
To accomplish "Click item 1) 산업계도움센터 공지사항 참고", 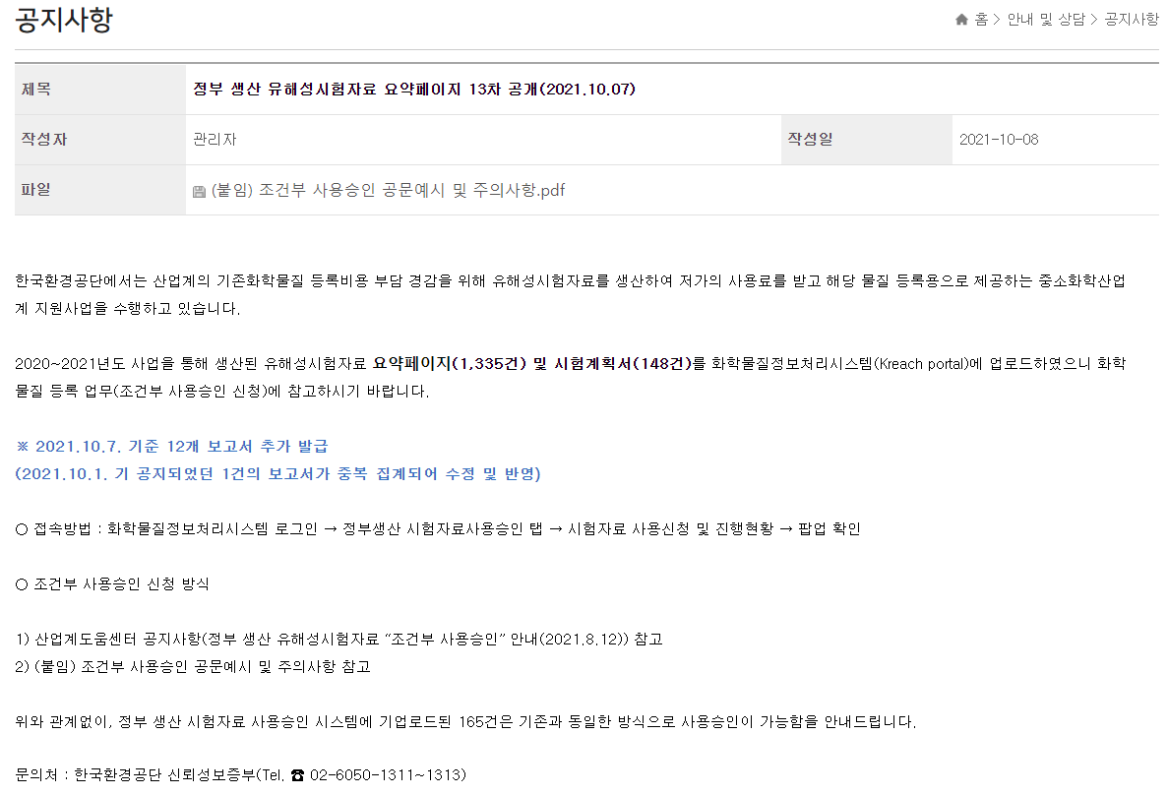I will coord(338,639).
